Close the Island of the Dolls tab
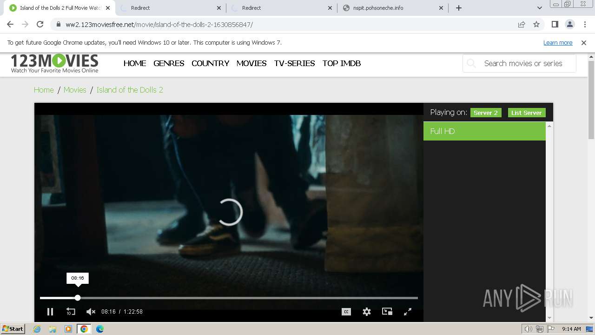The height and width of the screenshot is (335, 595). 108,8
